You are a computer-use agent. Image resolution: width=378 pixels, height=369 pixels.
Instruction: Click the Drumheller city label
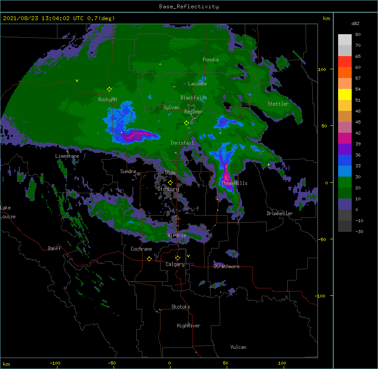click(x=280, y=213)
